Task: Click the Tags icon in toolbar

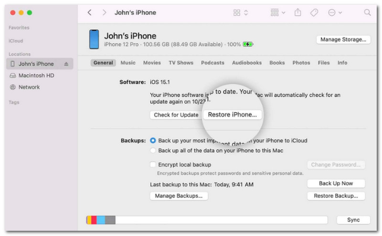Action: [314, 12]
